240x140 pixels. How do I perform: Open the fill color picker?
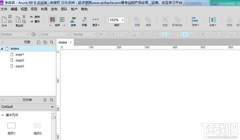205,34
